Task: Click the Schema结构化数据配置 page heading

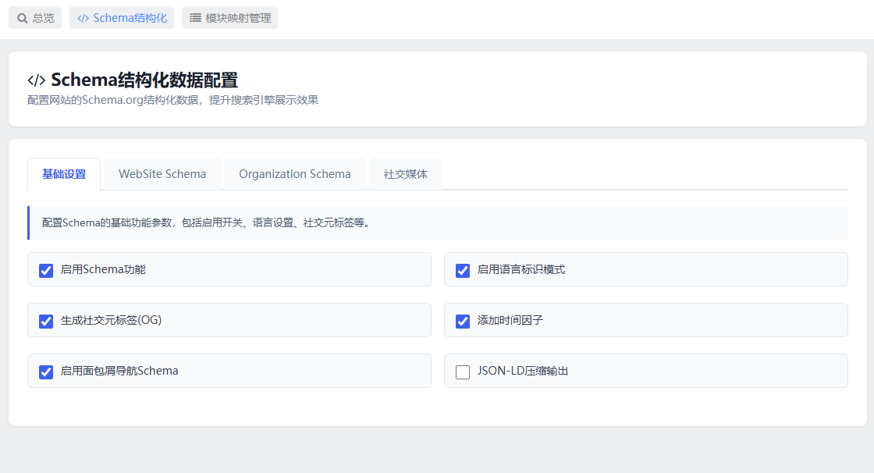Action: pos(144,80)
